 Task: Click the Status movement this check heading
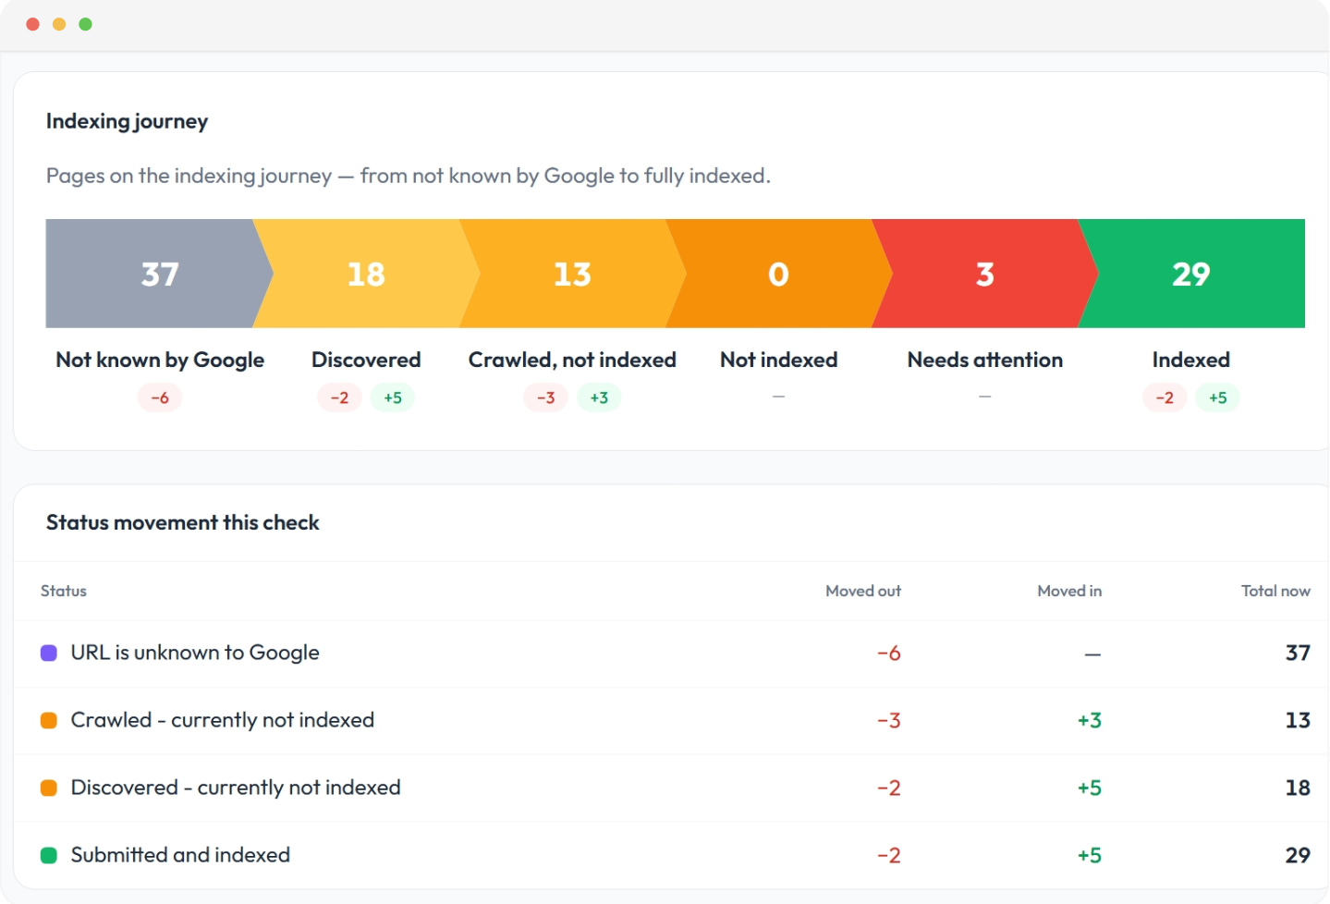pyautogui.click(x=182, y=522)
